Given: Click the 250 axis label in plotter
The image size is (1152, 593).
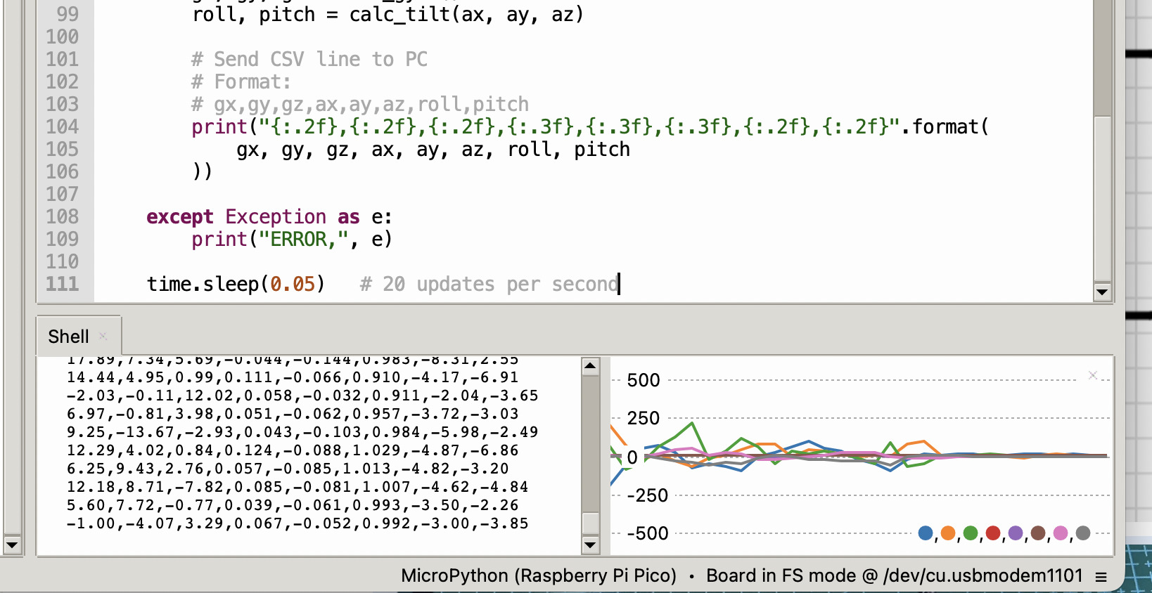Looking at the screenshot, I should (x=644, y=418).
